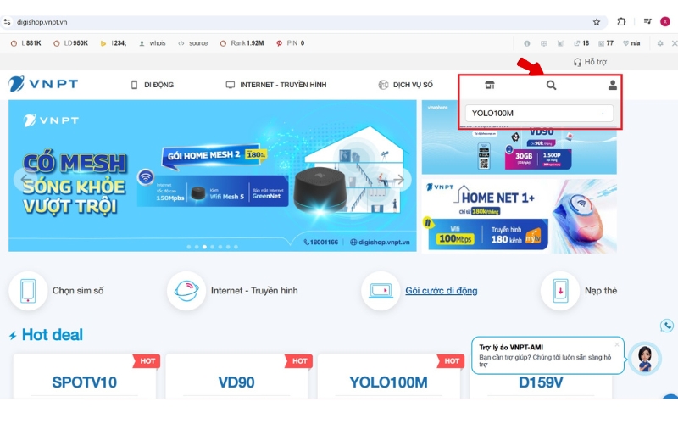Go to previous banner slide arrow

(x=25, y=179)
